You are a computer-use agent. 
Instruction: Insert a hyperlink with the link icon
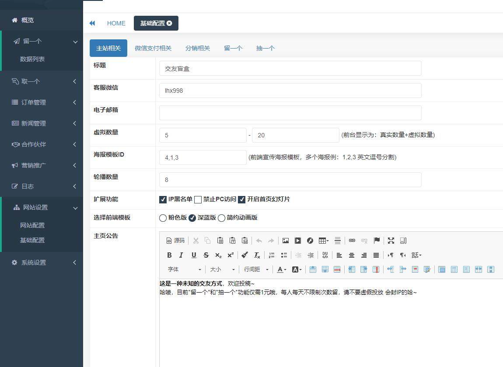[352, 241]
